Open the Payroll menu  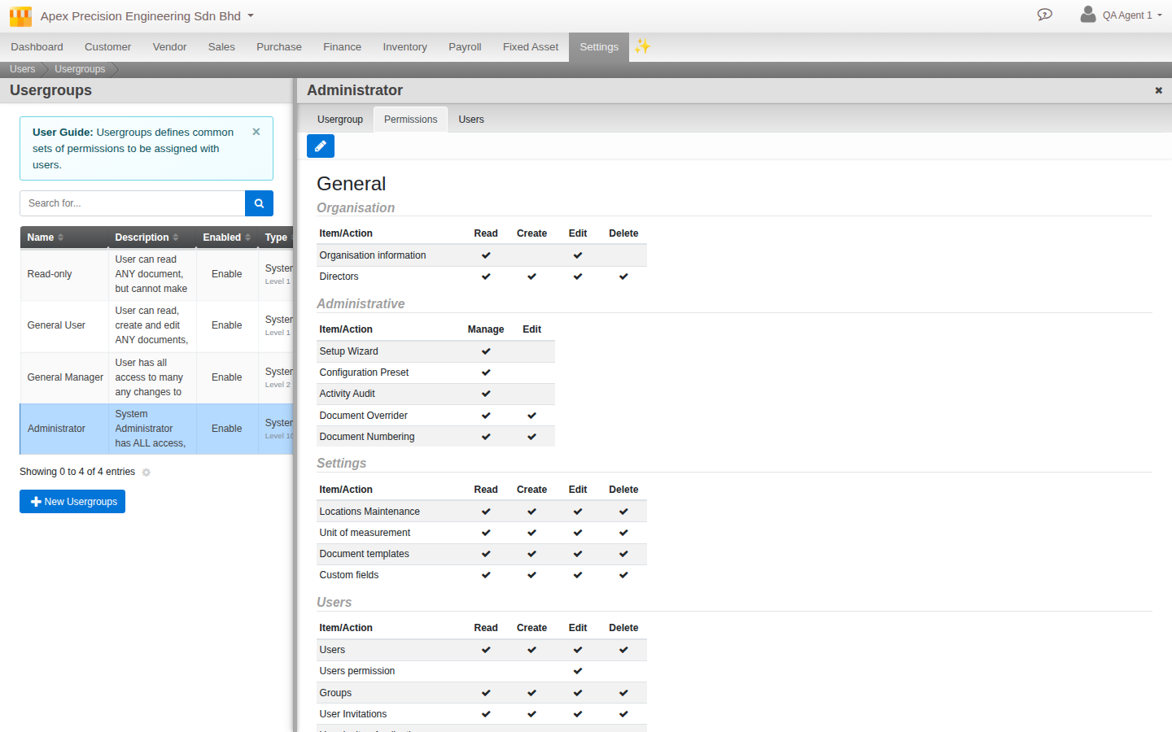(x=465, y=47)
